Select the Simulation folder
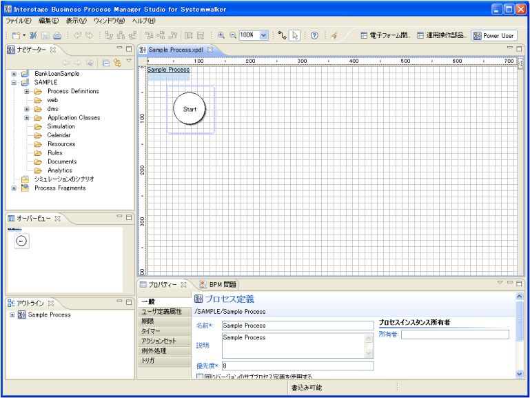Screen dimensions: 530x398 click(x=61, y=126)
